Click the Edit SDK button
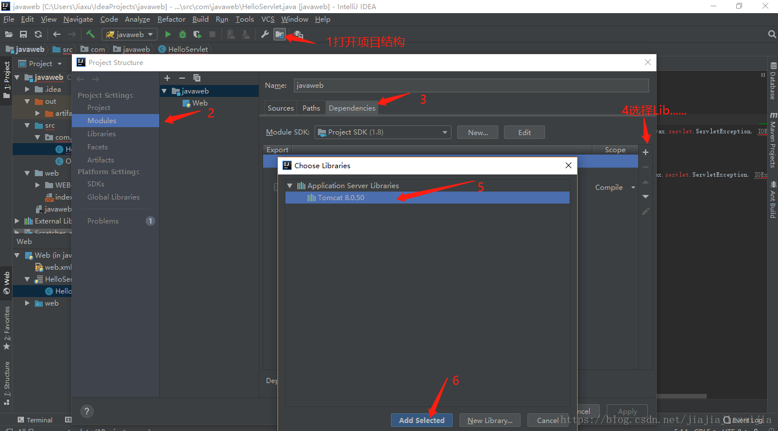Image resolution: width=778 pixels, height=431 pixels. pos(525,132)
